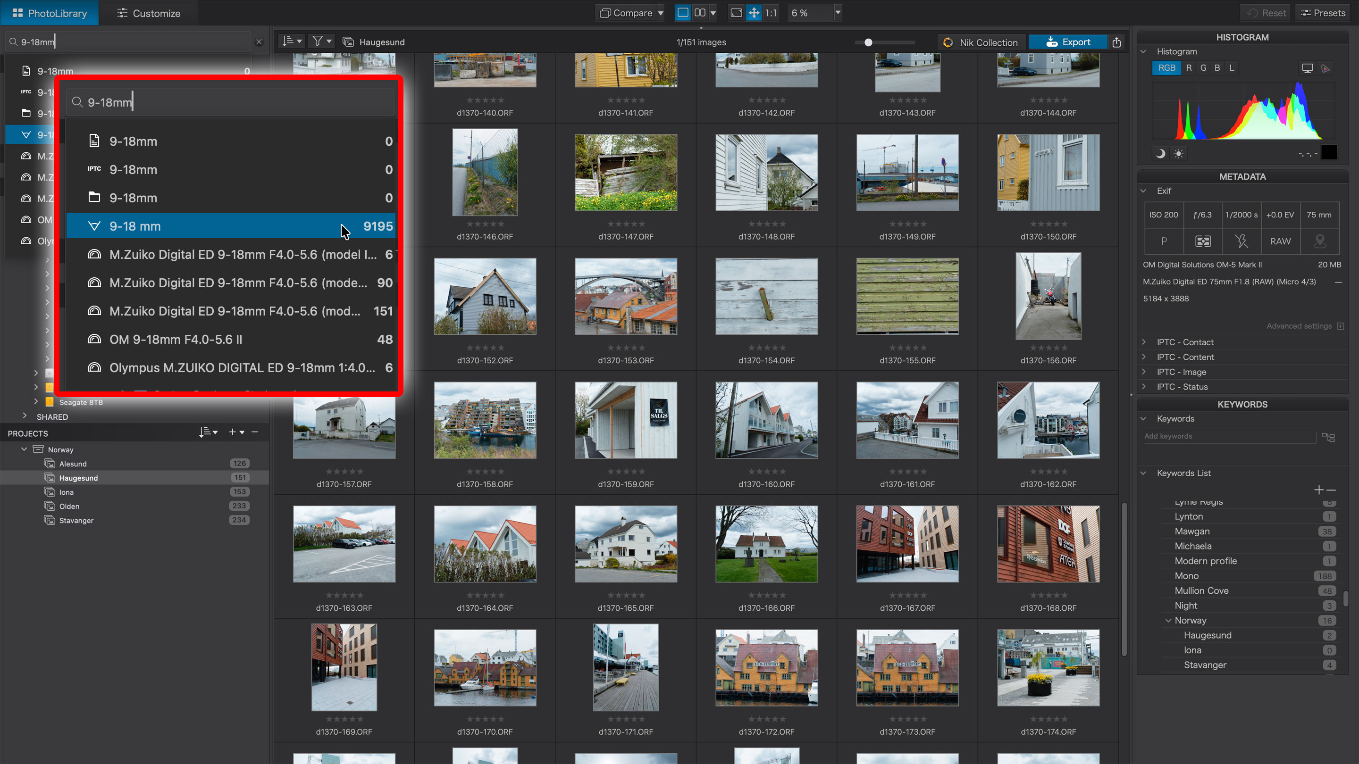Viewport: 1359px width, 764px height.
Task: Show only the G channel histogram
Action: (1203, 67)
